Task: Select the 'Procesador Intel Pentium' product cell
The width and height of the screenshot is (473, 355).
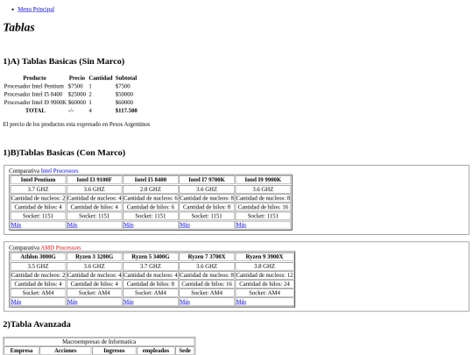Action: point(34,86)
